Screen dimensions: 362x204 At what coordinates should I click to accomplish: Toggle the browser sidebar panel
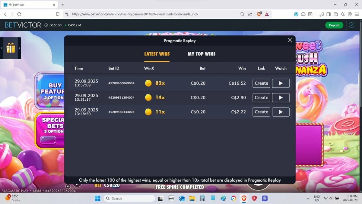[x=329, y=14]
